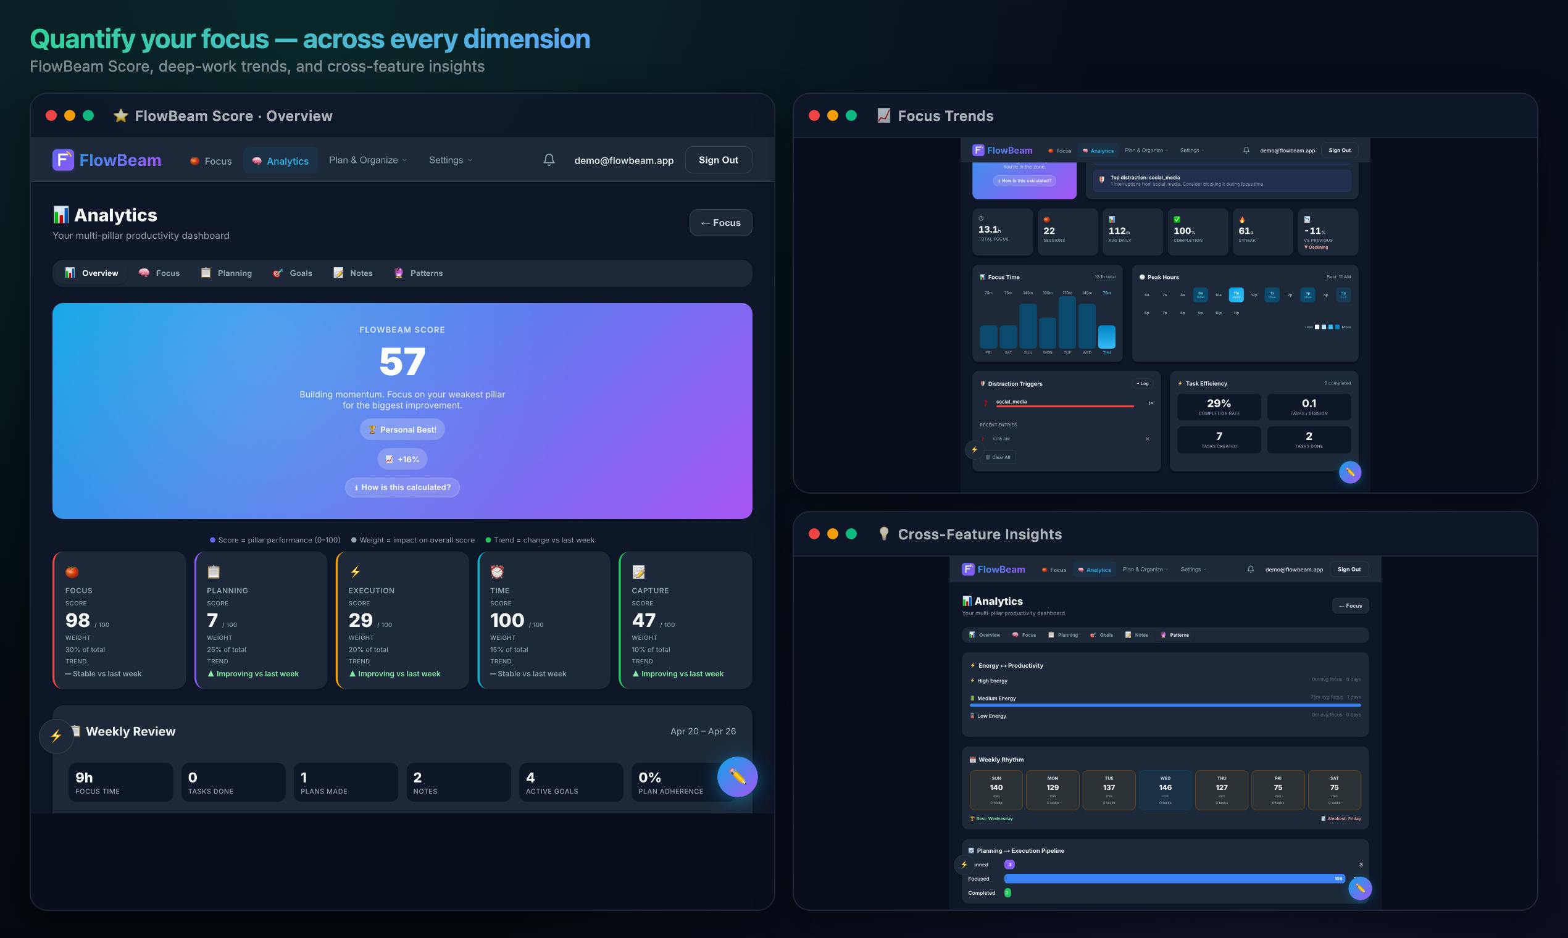Viewport: 1568px width, 938px height.
Task: Open the Notes tab in the Overview window
Action: (353, 273)
